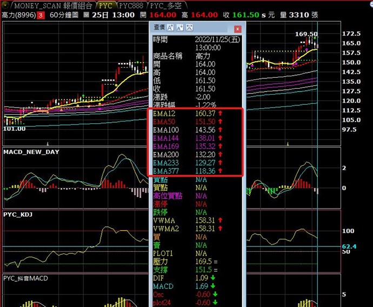
Task: Click the PYC_抖音MACD indicator title
Action: (x=25, y=278)
